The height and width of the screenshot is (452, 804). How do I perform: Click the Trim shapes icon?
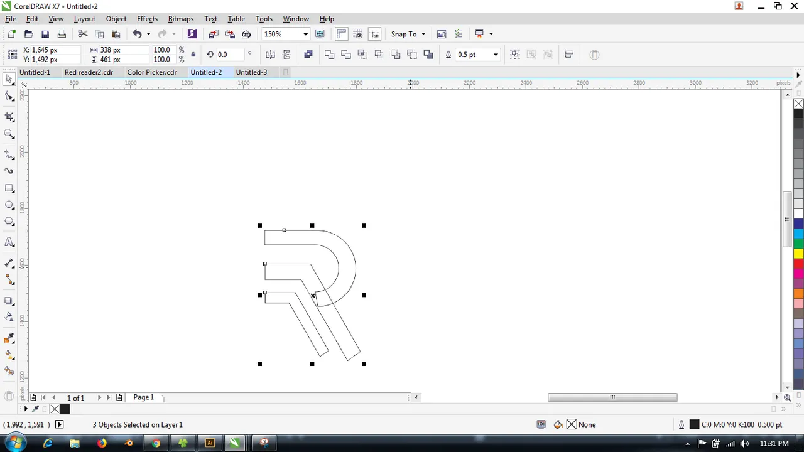click(x=345, y=55)
